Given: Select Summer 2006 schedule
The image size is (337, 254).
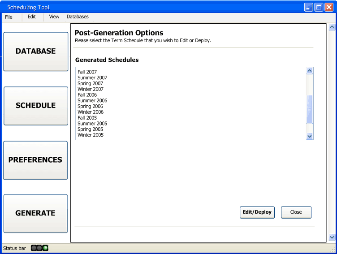Looking at the screenshot, I should pyautogui.click(x=92, y=100).
